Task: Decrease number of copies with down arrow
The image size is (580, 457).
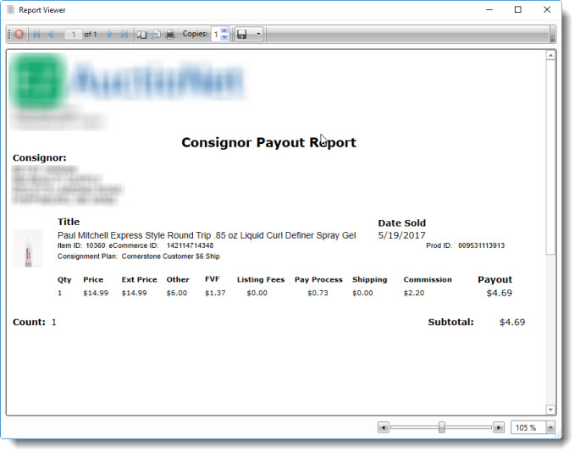Action: (x=224, y=37)
